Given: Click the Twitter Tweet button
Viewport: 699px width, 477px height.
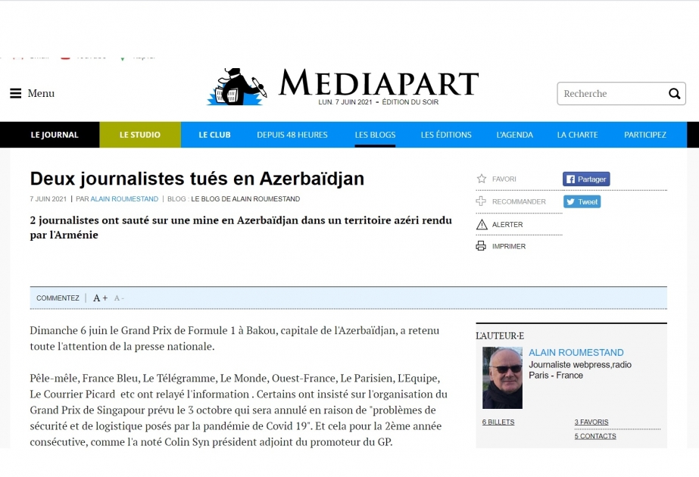Looking at the screenshot, I should [582, 201].
